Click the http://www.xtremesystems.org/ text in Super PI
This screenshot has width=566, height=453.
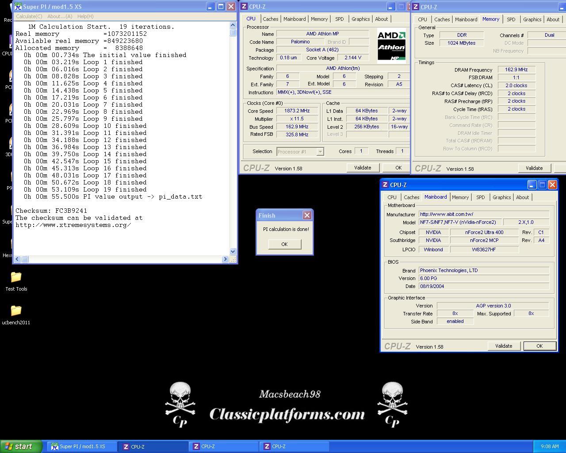coord(73,225)
